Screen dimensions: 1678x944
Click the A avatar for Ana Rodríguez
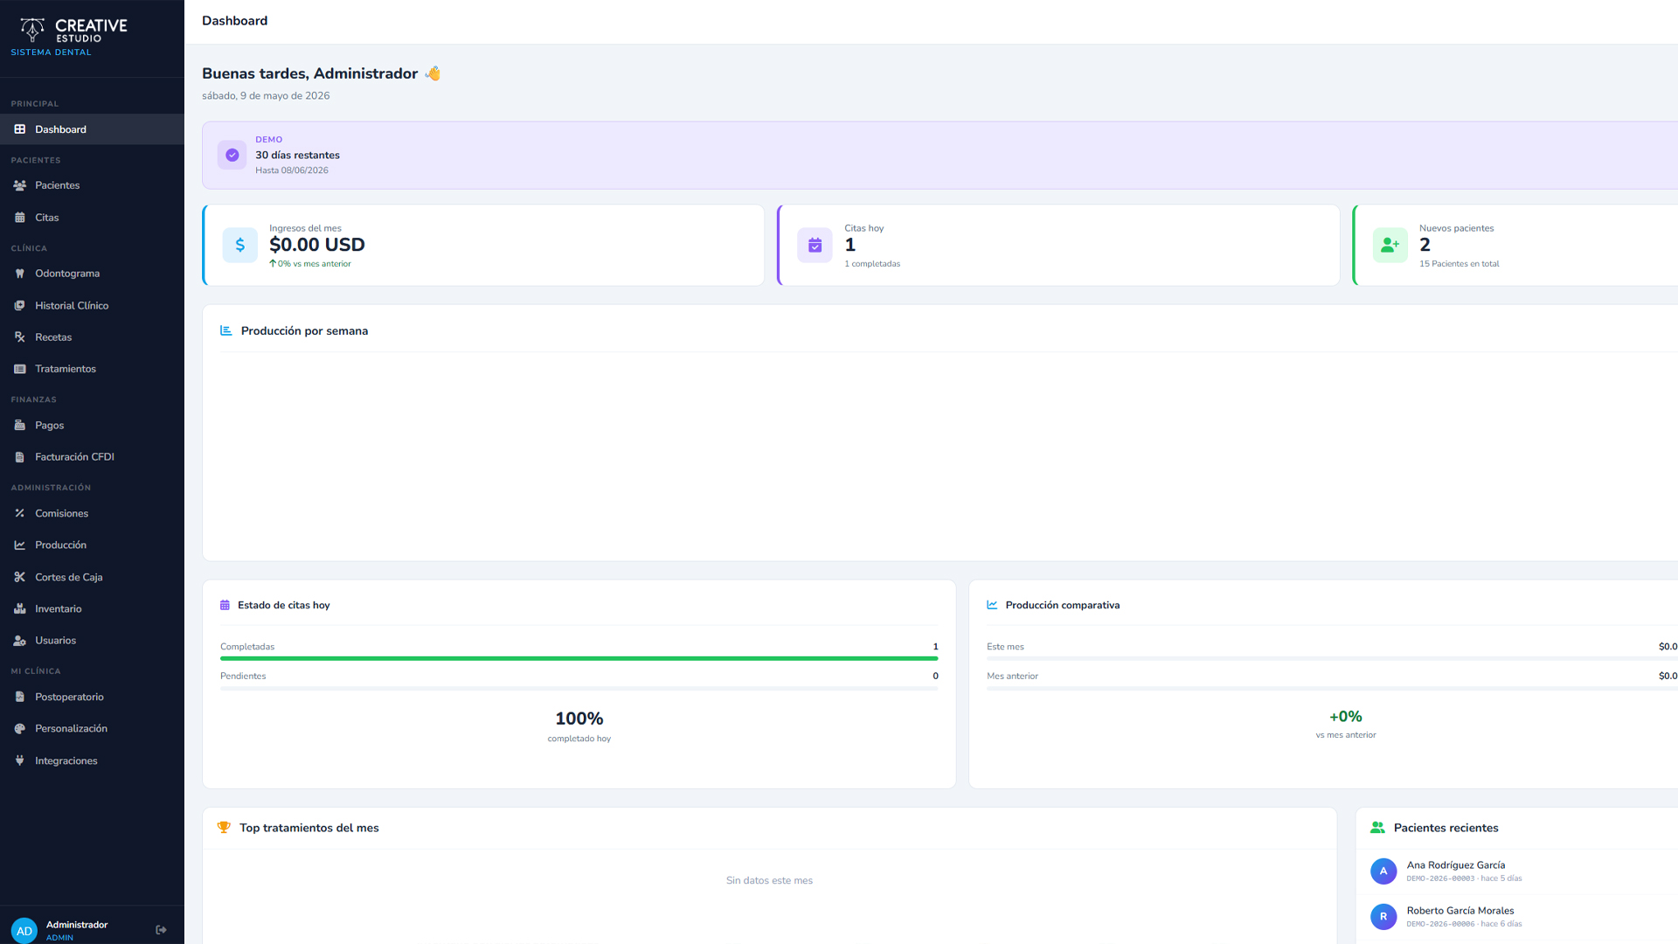coord(1383,871)
